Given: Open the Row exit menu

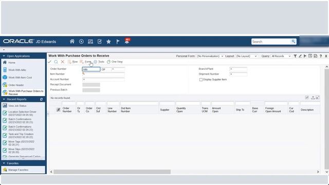Looking at the screenshot, I should coord(72,62).
